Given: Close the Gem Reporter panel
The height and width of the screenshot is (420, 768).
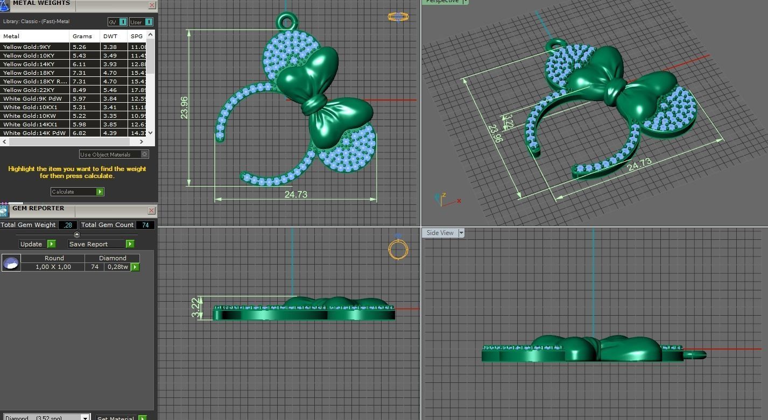Looking at the screenshot, I should [152, 210].
